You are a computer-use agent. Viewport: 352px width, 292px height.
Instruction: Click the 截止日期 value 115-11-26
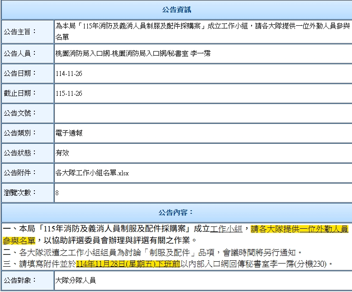69,94
